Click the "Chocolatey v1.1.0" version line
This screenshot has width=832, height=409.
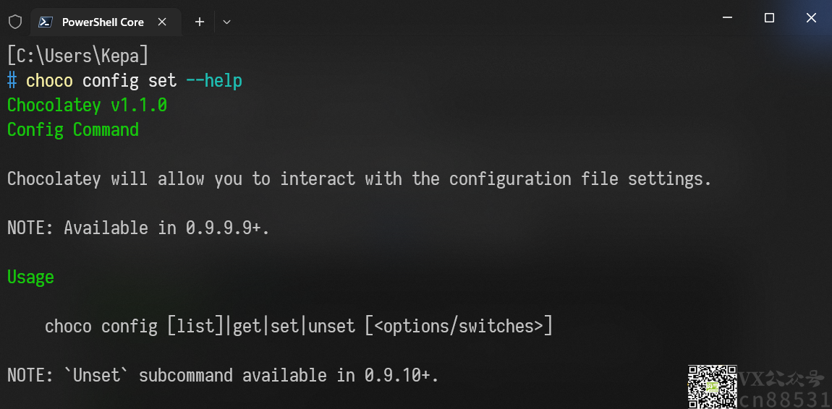pyautogui.click(x=87, y=105)
